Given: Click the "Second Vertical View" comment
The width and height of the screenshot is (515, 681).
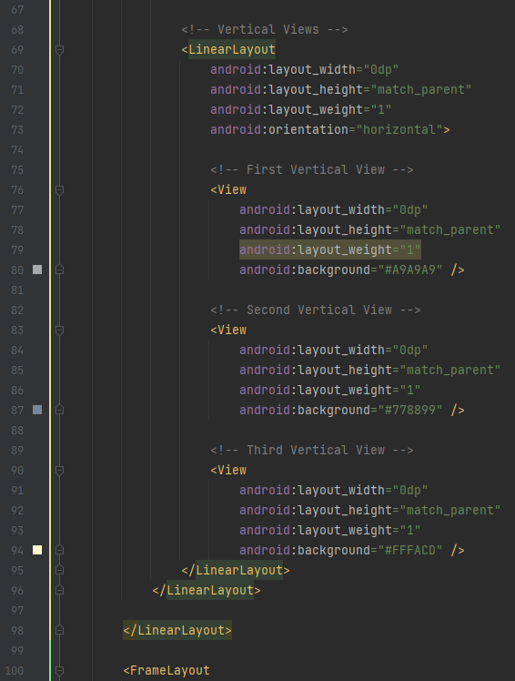Looking at the screenshot, I should (x=315, y=310).
